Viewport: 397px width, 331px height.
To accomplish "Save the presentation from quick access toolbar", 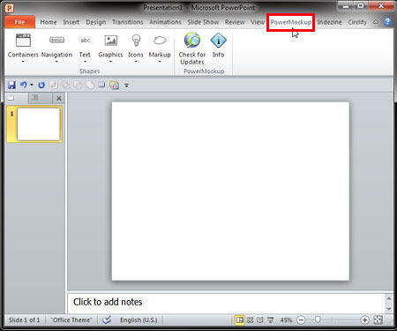I will point(11,85).
